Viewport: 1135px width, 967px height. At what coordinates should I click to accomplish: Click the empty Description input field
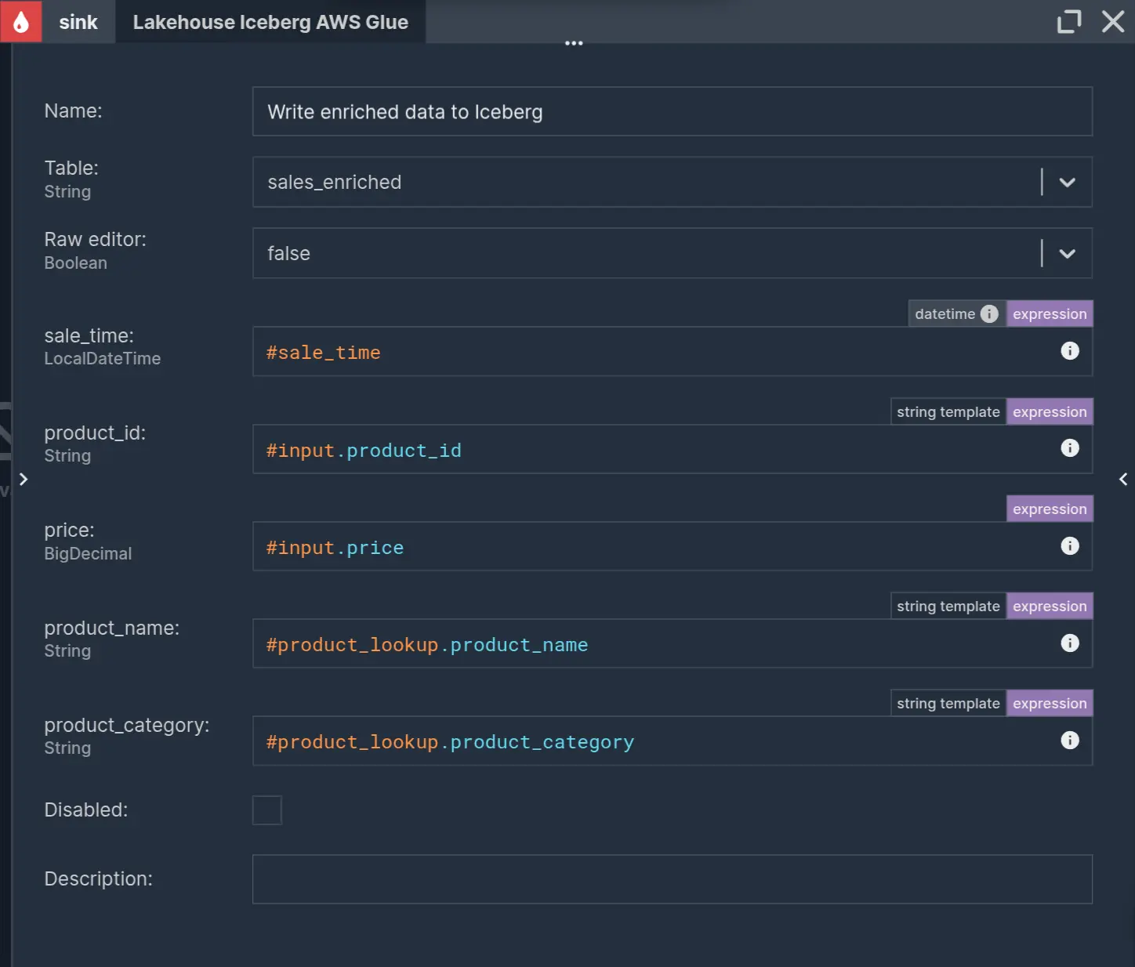673,879
